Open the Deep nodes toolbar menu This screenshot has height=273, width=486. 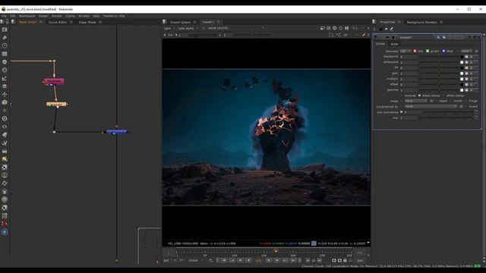pyautogui.click(x=5, y=118)
